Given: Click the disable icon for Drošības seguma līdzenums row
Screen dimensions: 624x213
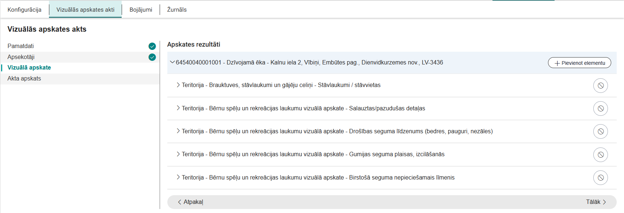Looking at the screenshot, I should click(600, 131).
